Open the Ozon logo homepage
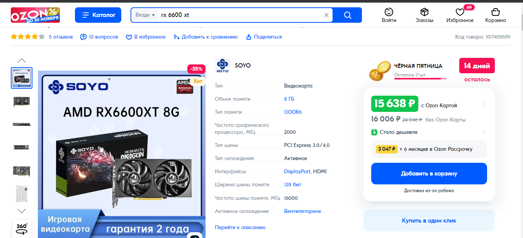Viewport: 523px width, 238px height. point(35,15)
